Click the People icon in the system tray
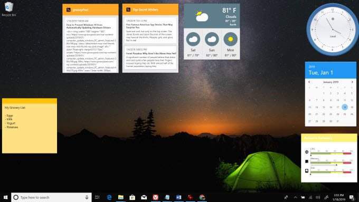Screen dimensions: 359x202 pos(286,197)
